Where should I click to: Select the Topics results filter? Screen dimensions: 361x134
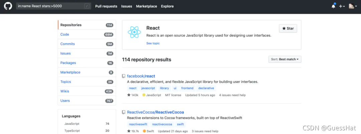pyautogui.click(x=87, y=82)
